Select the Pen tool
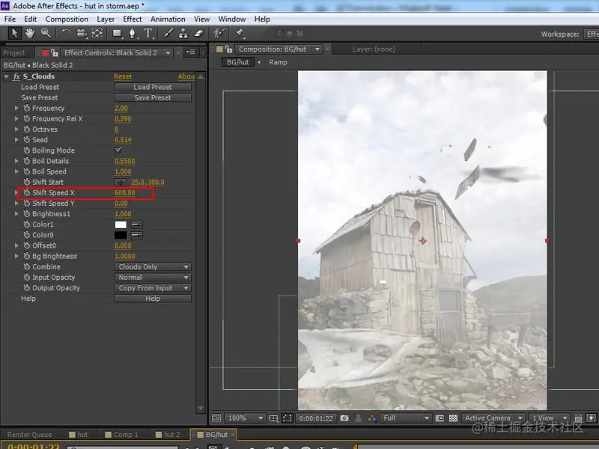The image size is (599, 449). 133,34
